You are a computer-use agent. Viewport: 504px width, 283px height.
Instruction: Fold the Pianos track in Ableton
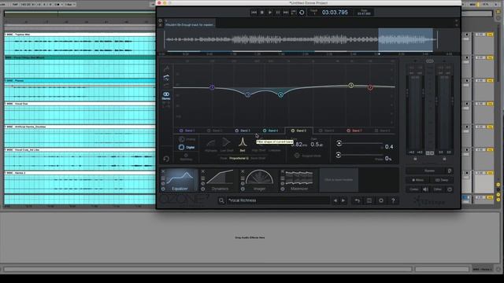[6, 80]
